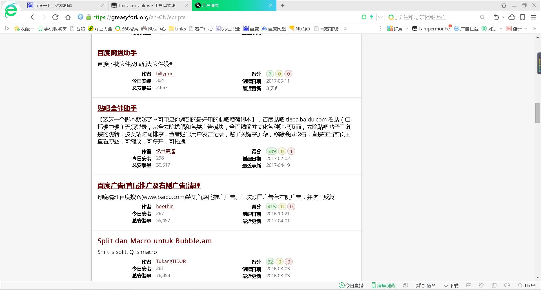The image size is (541, 290).
Task: Click the 100% zoom level control
Action: tap(530, 285)
